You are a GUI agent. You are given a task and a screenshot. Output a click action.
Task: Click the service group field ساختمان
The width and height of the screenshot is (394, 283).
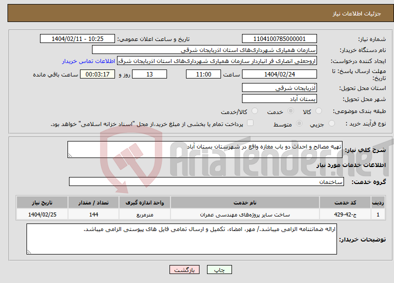pyautogui.click(x=206, y=181)
